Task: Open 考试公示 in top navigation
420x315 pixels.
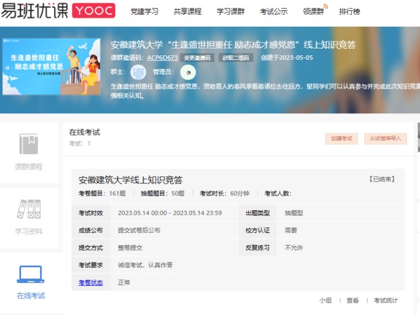Action: pyautogui.click(x=274, y=11)
